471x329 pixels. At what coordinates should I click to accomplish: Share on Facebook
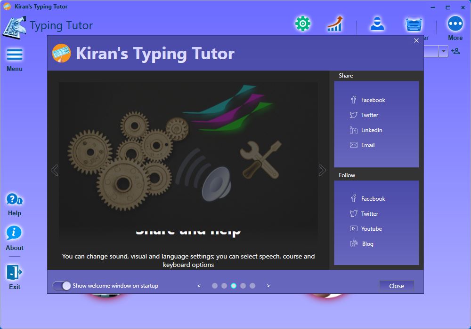[x=367, y=100]
